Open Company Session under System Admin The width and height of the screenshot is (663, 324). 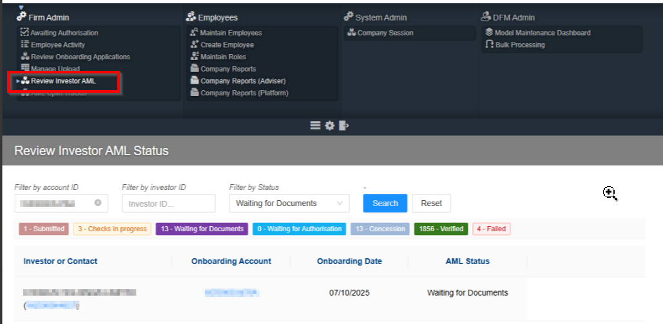click(385, 33)
